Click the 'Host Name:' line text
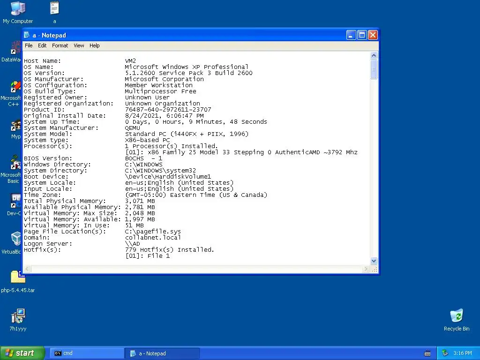The width and height of the screenshot is (480, 360). [x=42, y=61]
